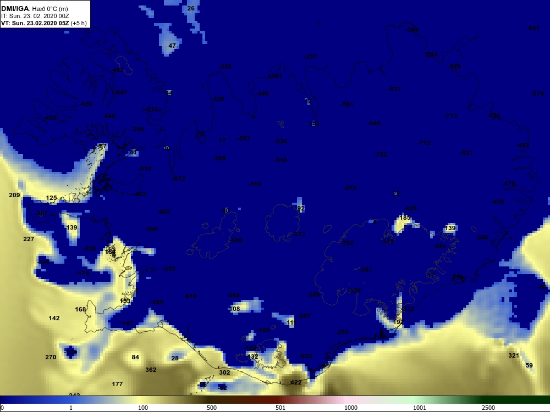The width and height of the screenshot is (550, 412).
Task: Click the map value 59
Action: [x=529, y=365]
